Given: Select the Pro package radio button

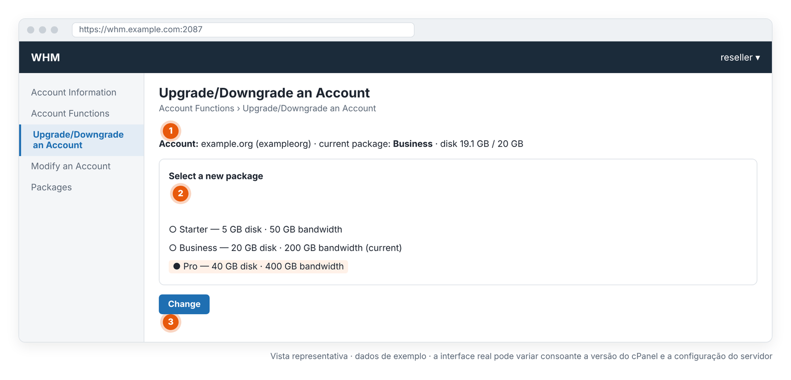Looking at the screenshot, I should point(176,266).
